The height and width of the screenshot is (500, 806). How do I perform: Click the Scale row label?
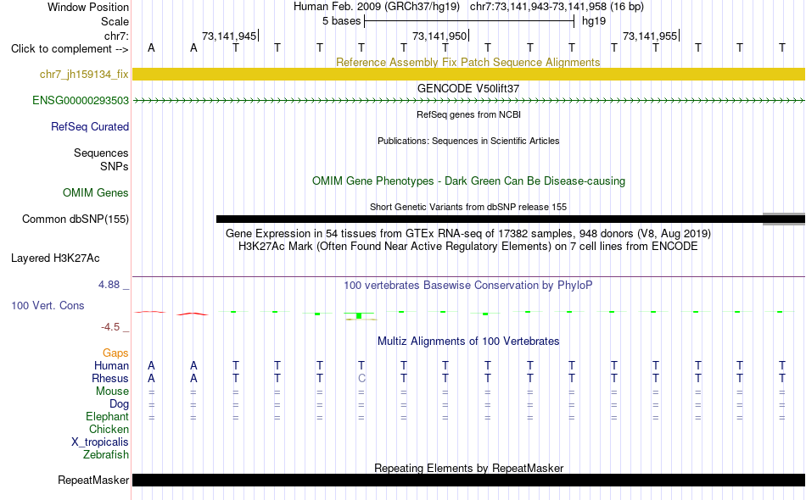click(115, 22)
